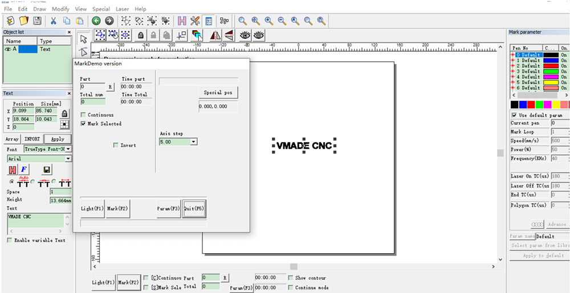Open the Laser menu

coord(122,9)
